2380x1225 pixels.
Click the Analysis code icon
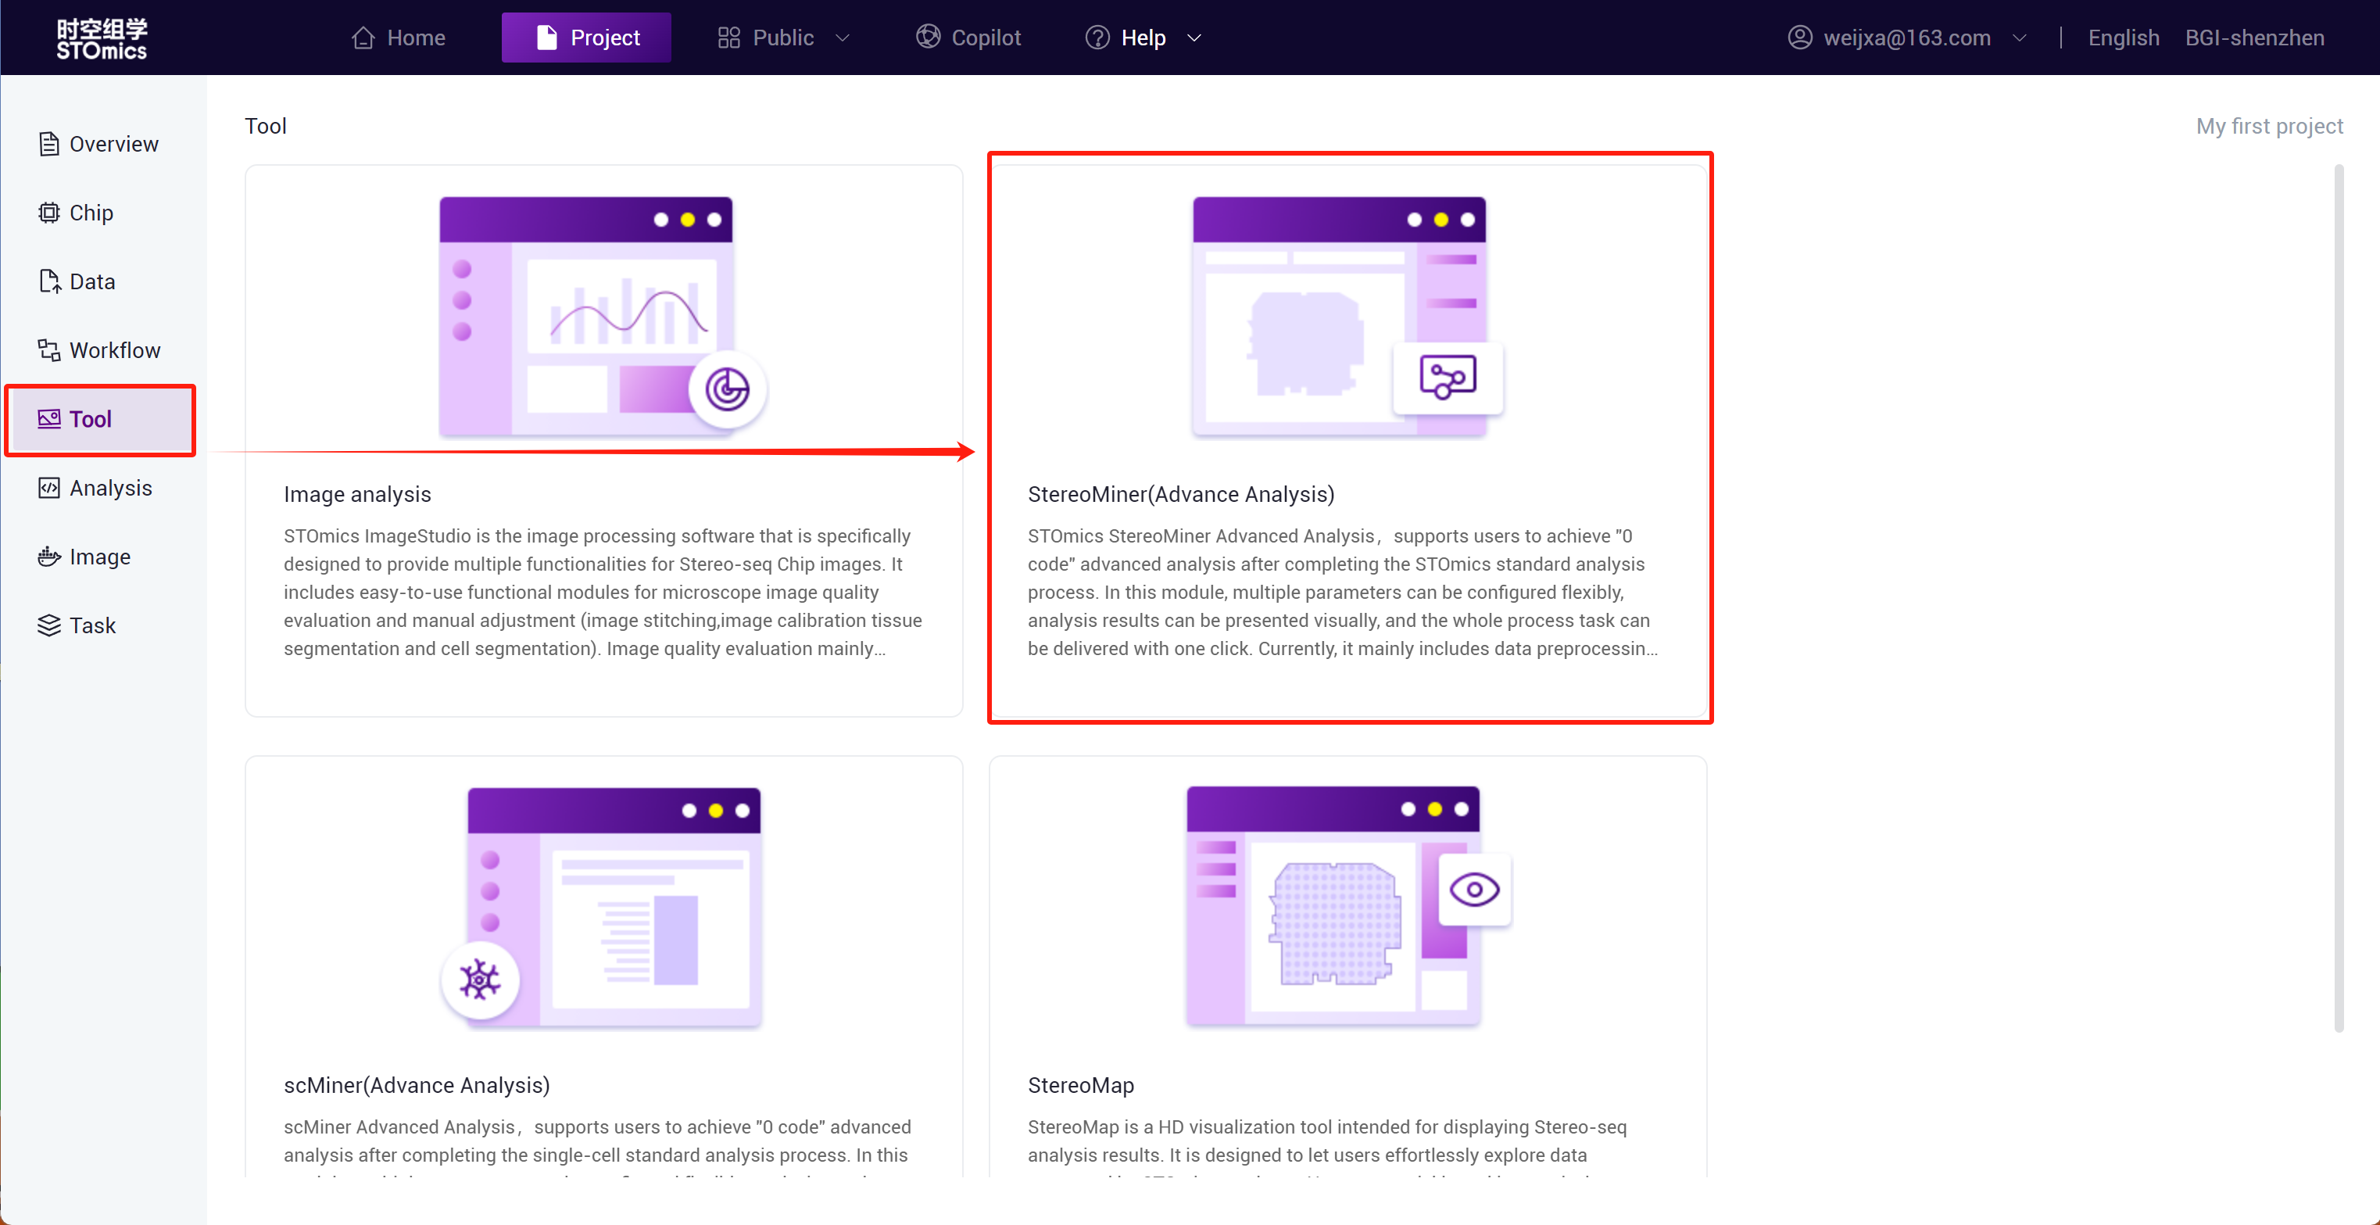(48, 488)
